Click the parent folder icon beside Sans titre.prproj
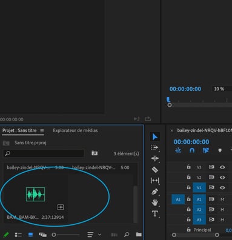 tap(6, 143)
